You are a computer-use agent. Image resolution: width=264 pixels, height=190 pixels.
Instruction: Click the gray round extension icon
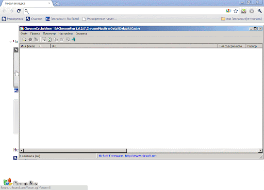252,11
